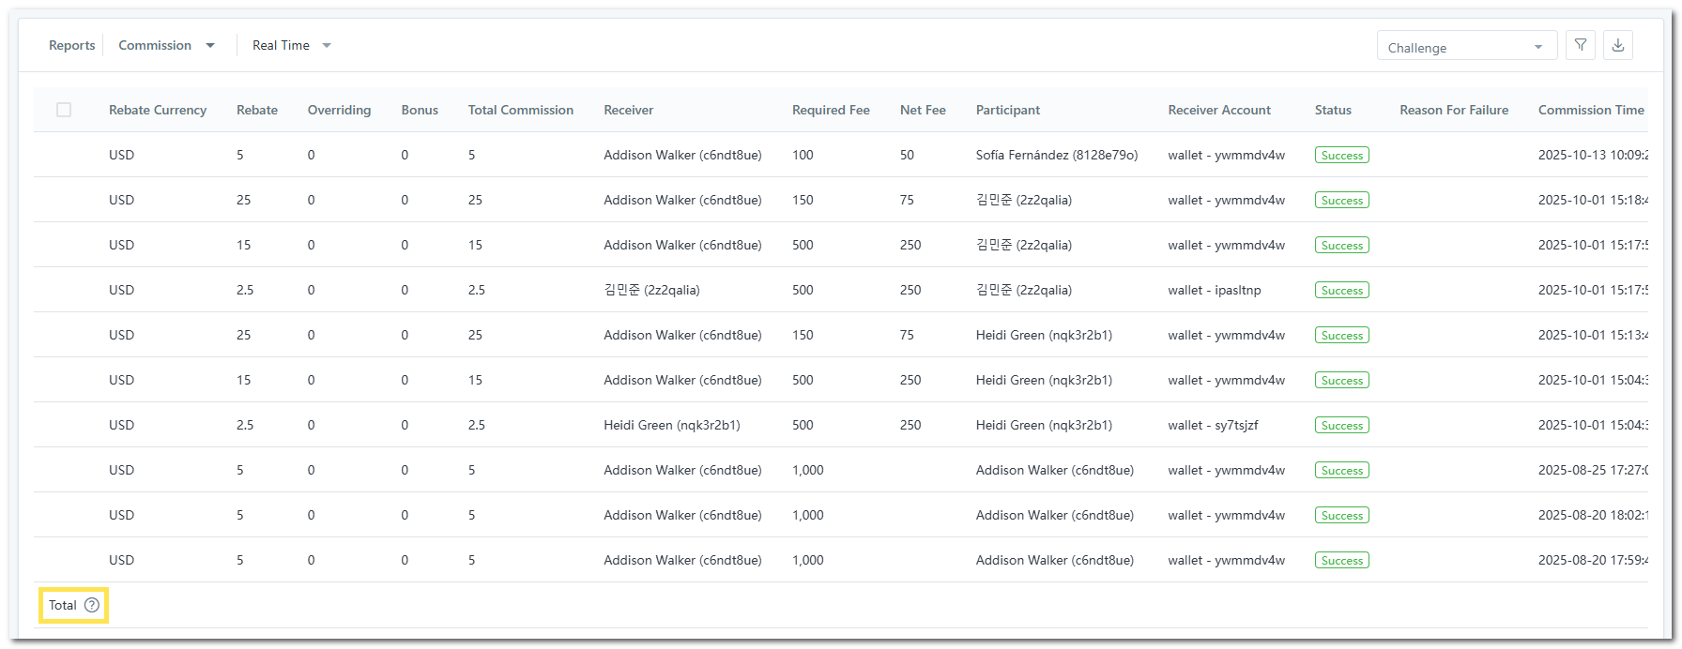Expand the Commission dropdown arrow
The height and width of the screenshot is (649, 1682).
pos(210,46)
